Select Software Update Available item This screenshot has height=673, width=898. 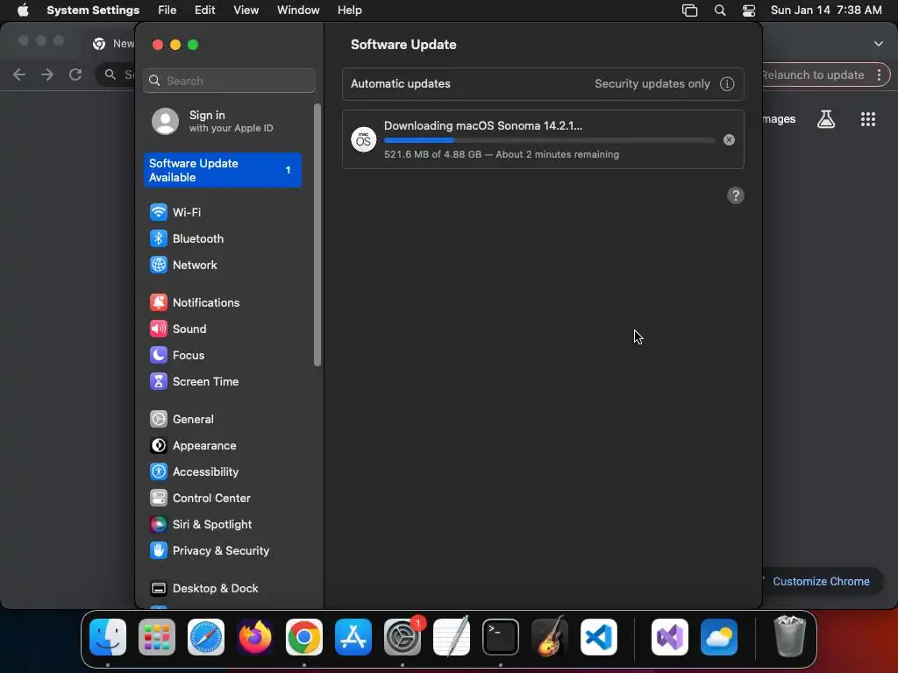coord(224,171)
